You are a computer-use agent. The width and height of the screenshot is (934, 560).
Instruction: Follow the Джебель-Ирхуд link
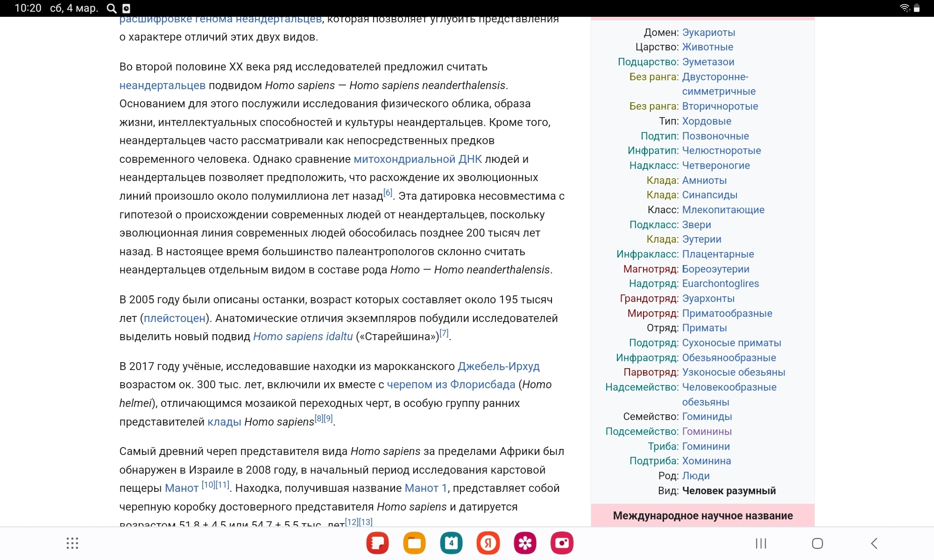click(498, 366)
